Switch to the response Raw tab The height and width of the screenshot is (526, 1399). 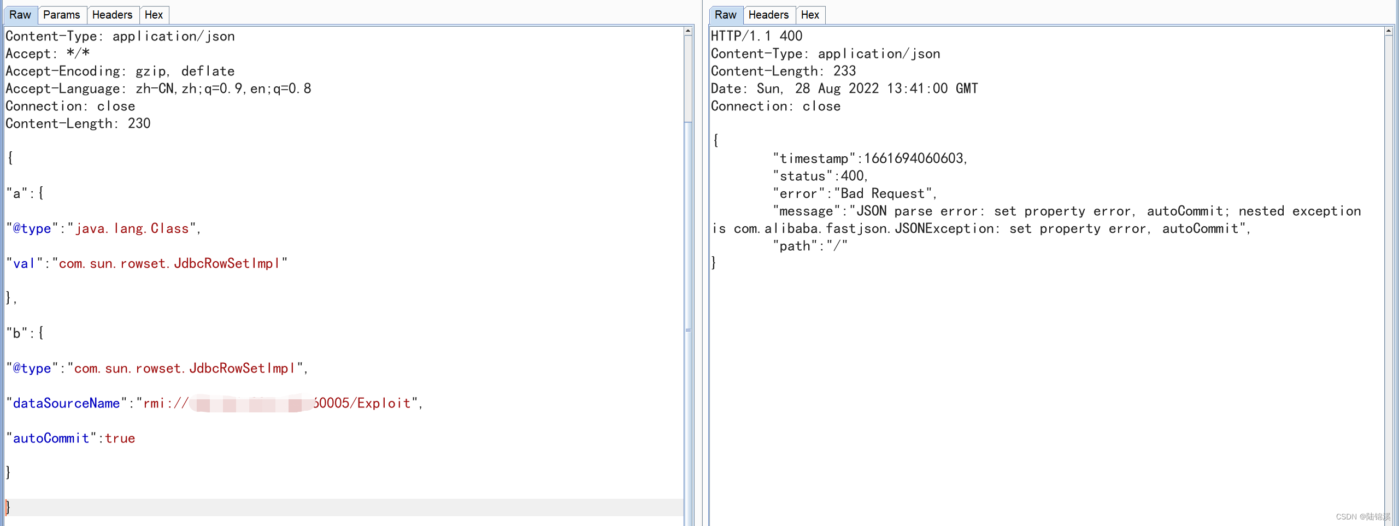pyautogui.click(x=726, y=15)
